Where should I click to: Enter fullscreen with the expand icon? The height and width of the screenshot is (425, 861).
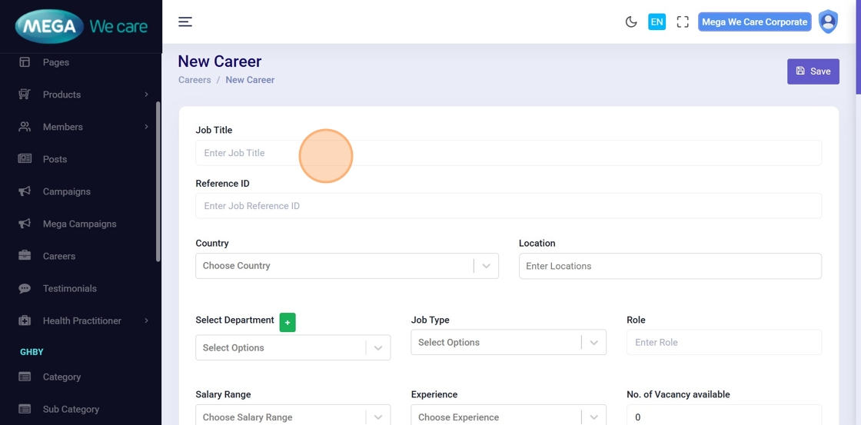pyautogui.click(x=683, y=22)
